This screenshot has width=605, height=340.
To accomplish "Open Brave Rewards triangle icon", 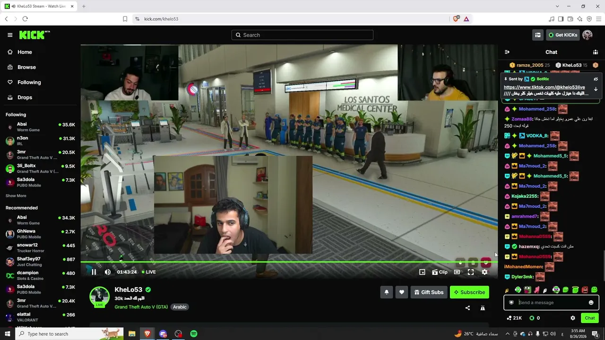I will [x=467, y=19].
